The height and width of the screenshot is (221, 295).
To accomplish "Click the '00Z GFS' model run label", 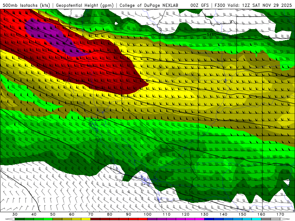I will click(199, 6).
